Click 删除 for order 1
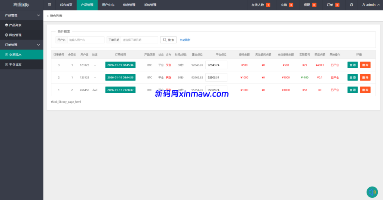The height and width of the screenshot is (200, 383). pyautogui.click(x=365, y=90)
